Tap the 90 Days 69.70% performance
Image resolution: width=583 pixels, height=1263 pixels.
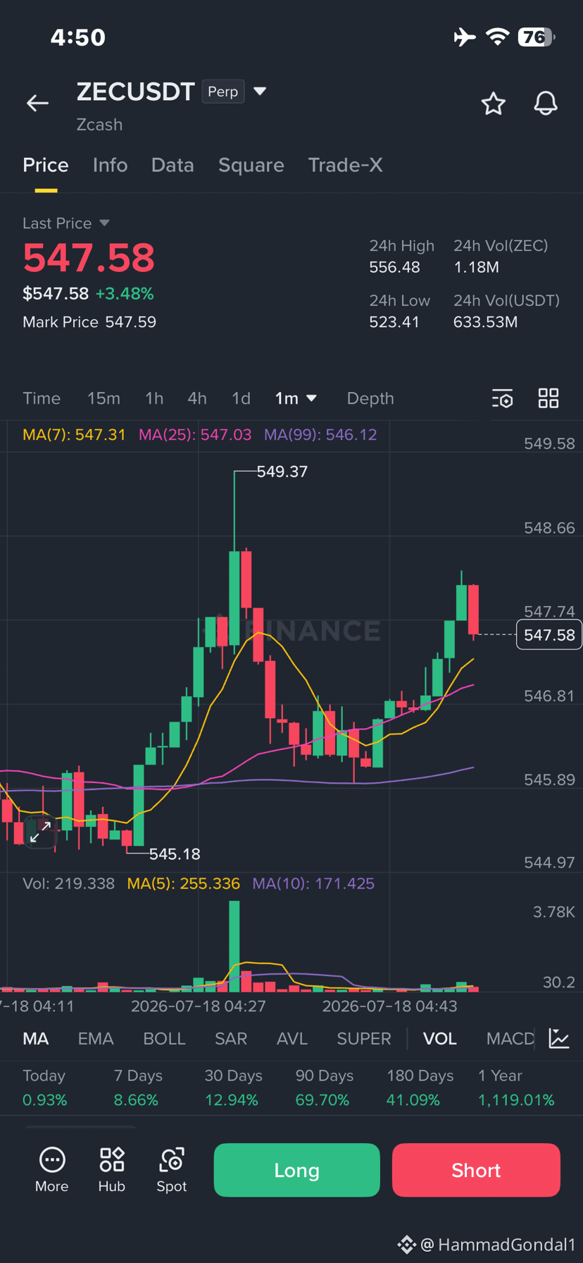[x=325, y=1088]
